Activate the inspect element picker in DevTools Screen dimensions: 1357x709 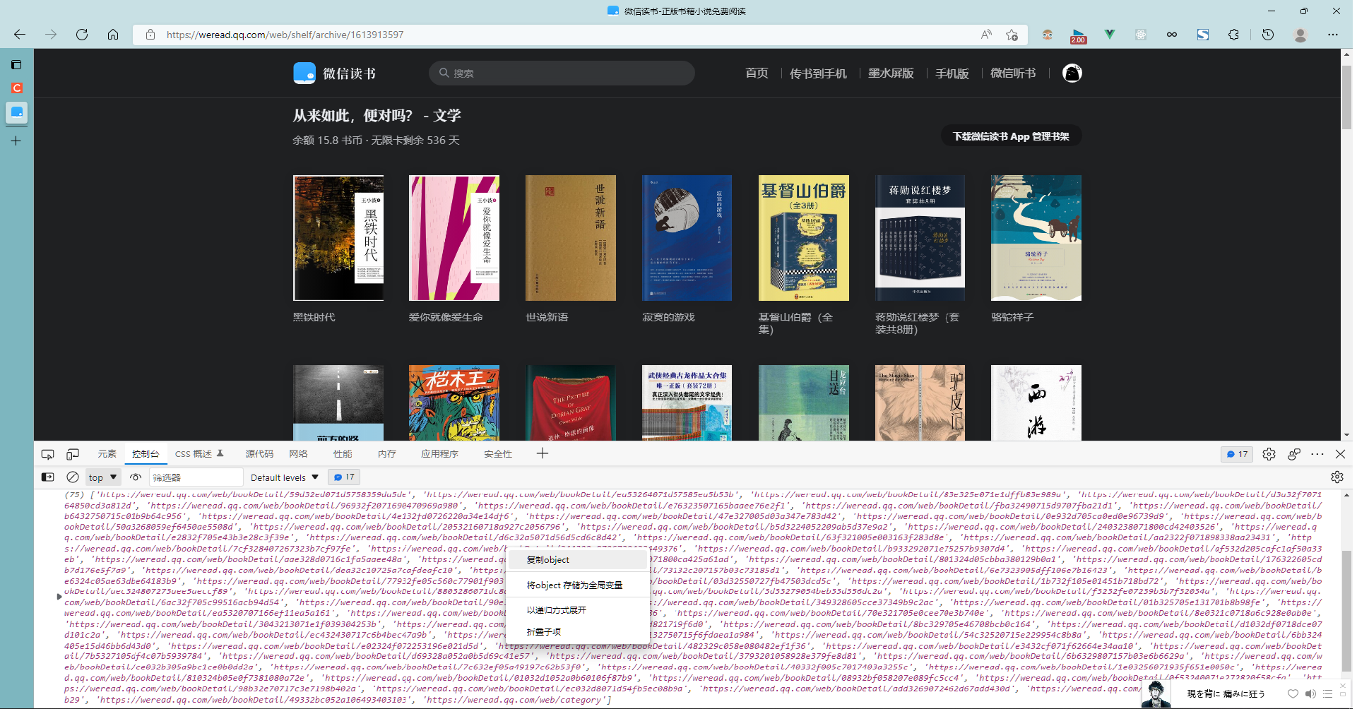pyautogui.click(x=47, y=454)
